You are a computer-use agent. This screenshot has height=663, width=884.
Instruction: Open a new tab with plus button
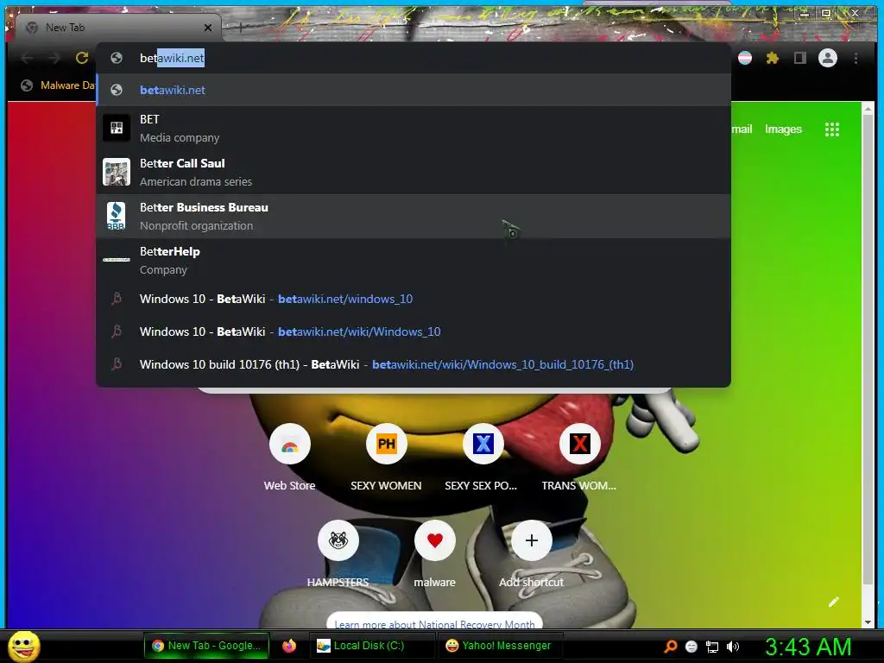(x=241, y=27)
